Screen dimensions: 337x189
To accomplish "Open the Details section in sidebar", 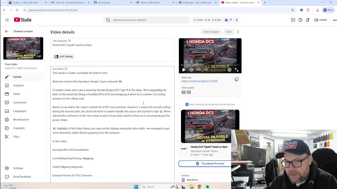I will tap(23, 77).
